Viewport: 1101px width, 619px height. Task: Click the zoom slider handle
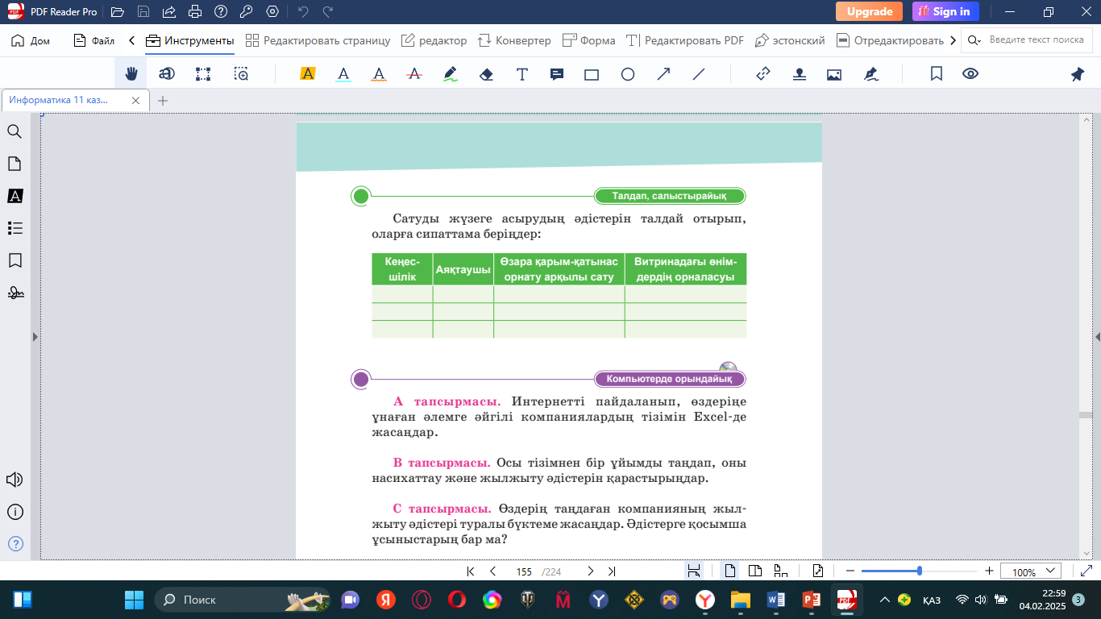click(x=920, y=571)
